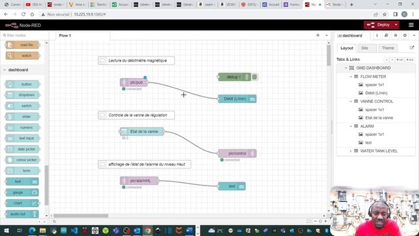Image resolution: width=419 pixels, height=236 pixels.
Task: Click the workspace search magnifier icon
Action: (54, 222)
